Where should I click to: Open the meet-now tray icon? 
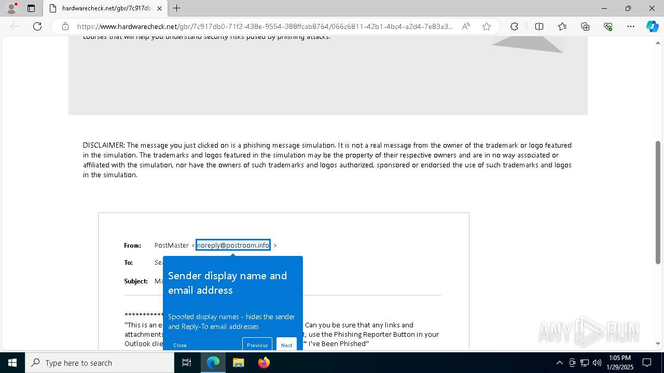[572, 363]
